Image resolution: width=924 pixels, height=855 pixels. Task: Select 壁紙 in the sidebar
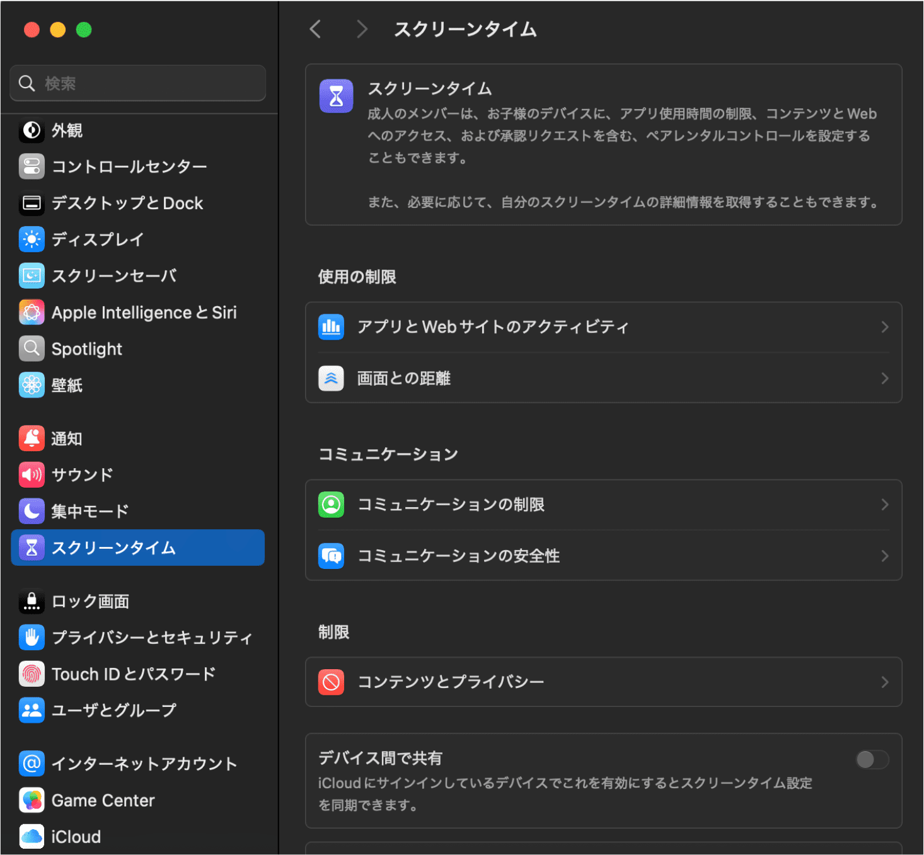pos(32,385)
